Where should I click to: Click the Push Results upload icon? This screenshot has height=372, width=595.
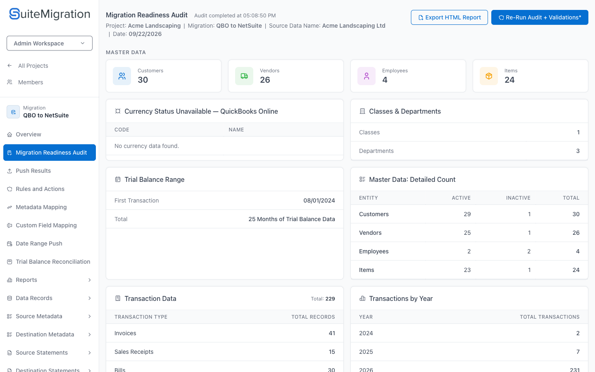click(10, 171)
